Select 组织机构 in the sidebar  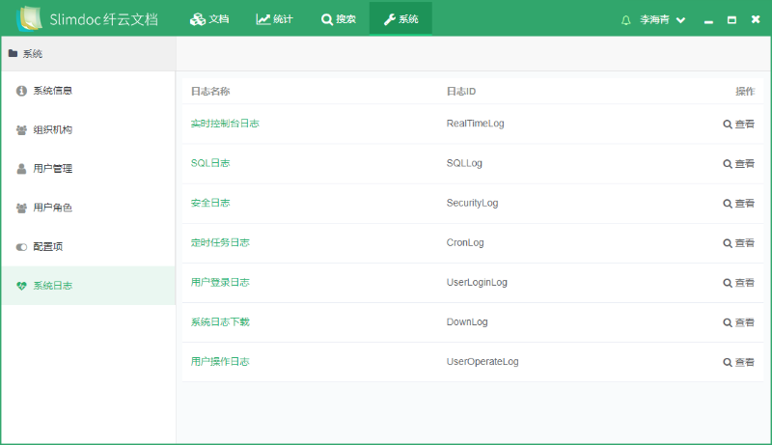pyautogui.click(x=52, y=130)
